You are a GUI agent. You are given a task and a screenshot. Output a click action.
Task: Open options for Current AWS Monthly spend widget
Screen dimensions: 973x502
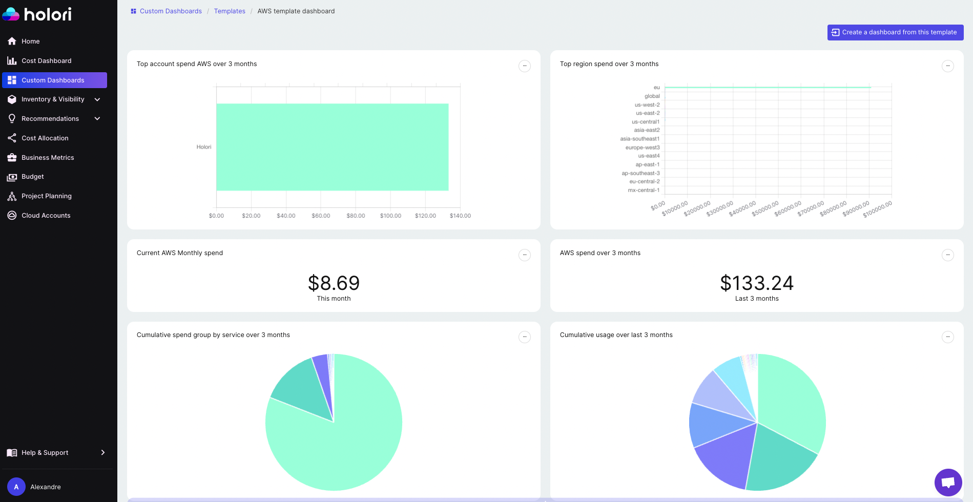click(525, 255)
